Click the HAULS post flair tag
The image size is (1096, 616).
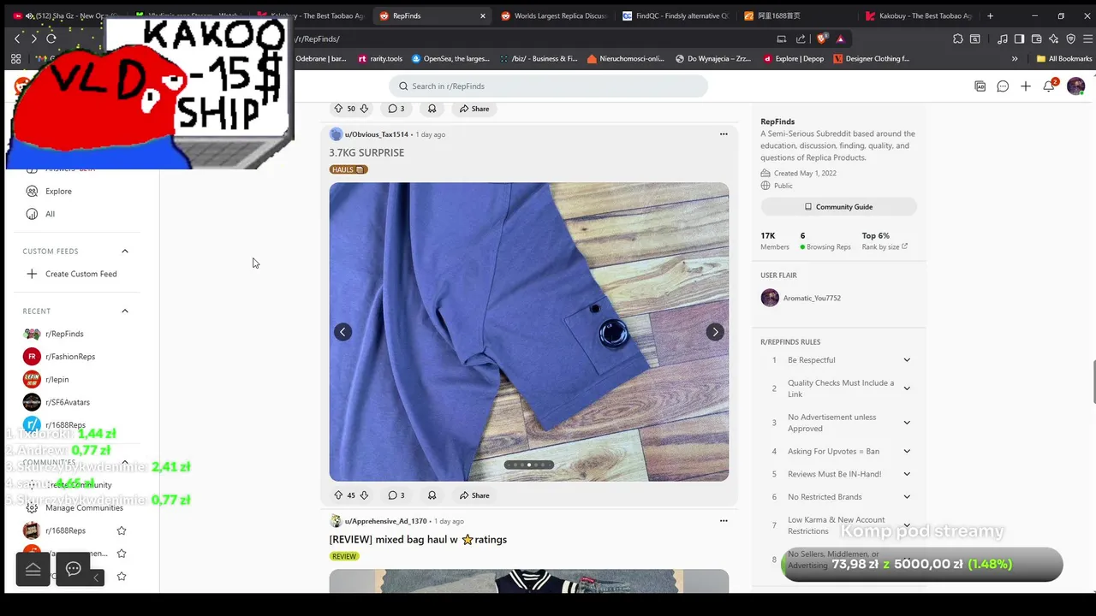click(348, 169)
